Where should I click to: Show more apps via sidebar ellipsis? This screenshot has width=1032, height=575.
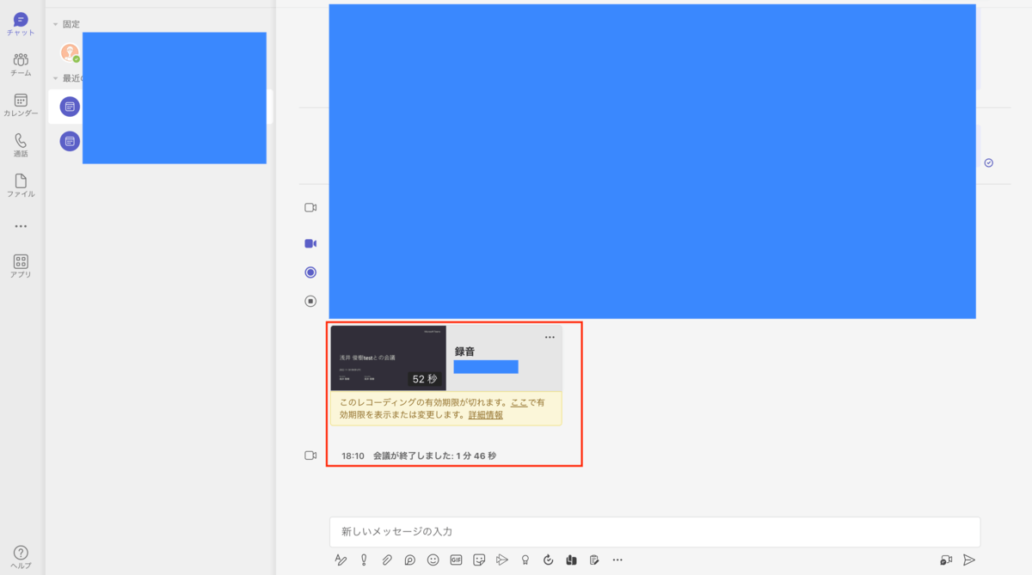(x=21, y=226)
